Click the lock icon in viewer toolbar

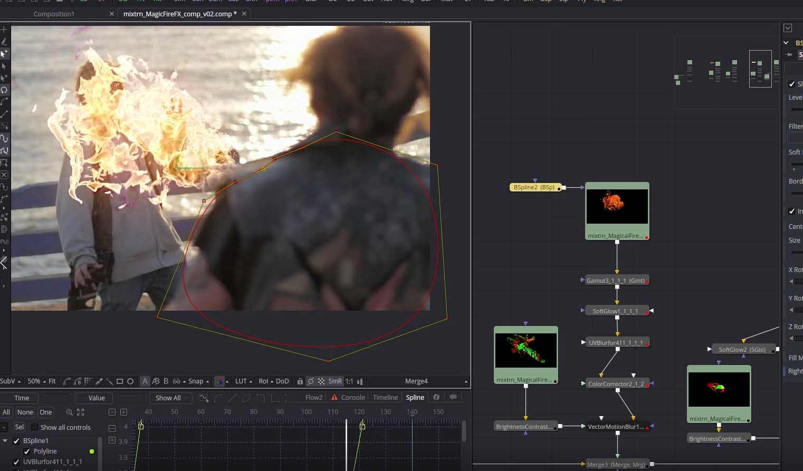(x=300, y=381)
